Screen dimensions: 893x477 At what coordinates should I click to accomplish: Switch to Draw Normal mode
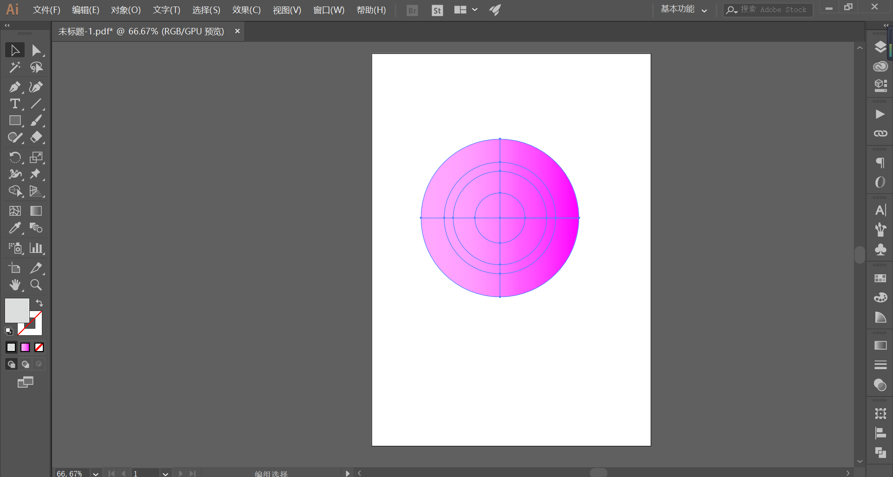(11, 364)
